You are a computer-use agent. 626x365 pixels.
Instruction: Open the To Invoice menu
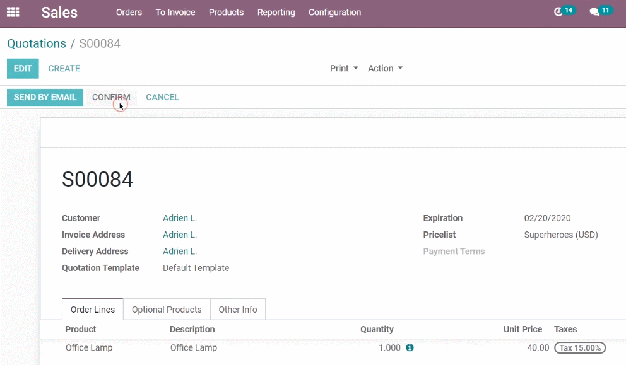(175, 13)
